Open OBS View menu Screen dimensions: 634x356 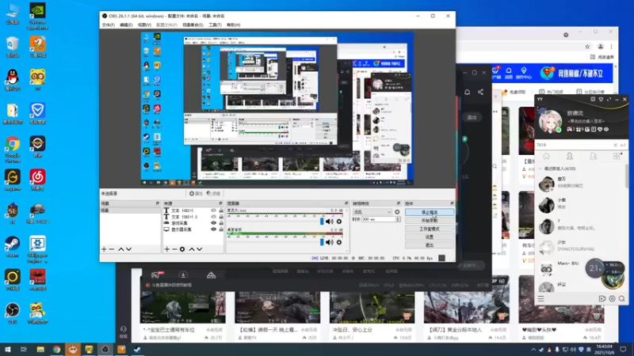point(144,25)
